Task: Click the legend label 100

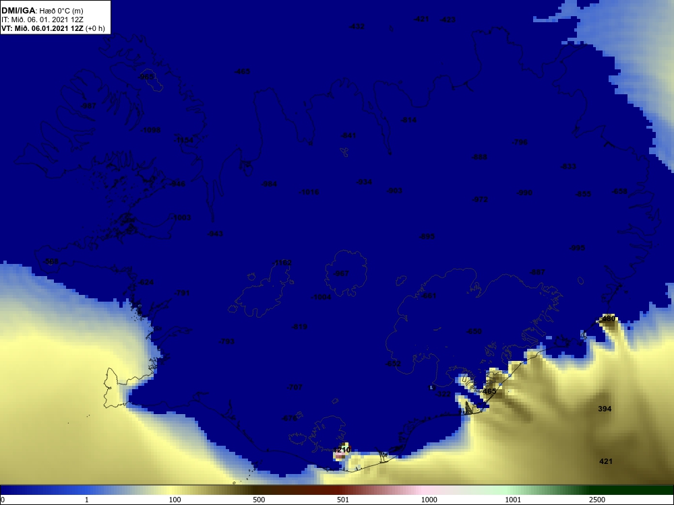Action: pyautogui.click(x=175, y=500)
